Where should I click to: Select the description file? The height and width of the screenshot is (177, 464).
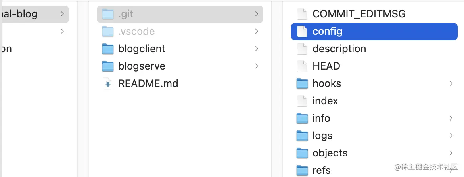click(x=374, y=49)
